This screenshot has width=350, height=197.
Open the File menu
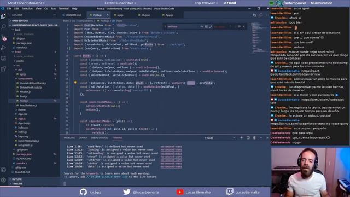coord(9,9)
